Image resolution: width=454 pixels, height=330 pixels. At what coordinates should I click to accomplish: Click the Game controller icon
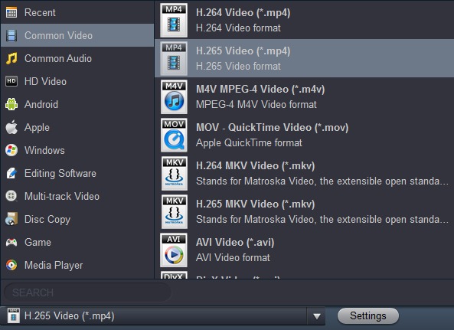pos(11,242)
